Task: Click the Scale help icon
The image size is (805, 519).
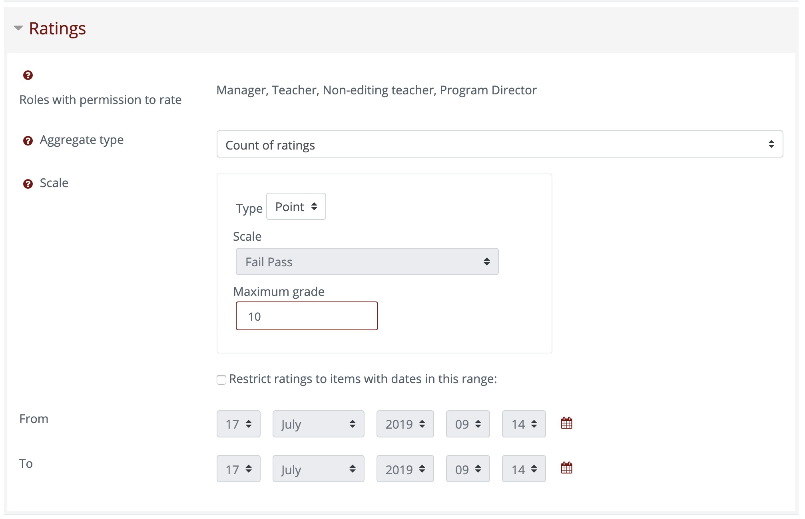Action: (28, 184)
